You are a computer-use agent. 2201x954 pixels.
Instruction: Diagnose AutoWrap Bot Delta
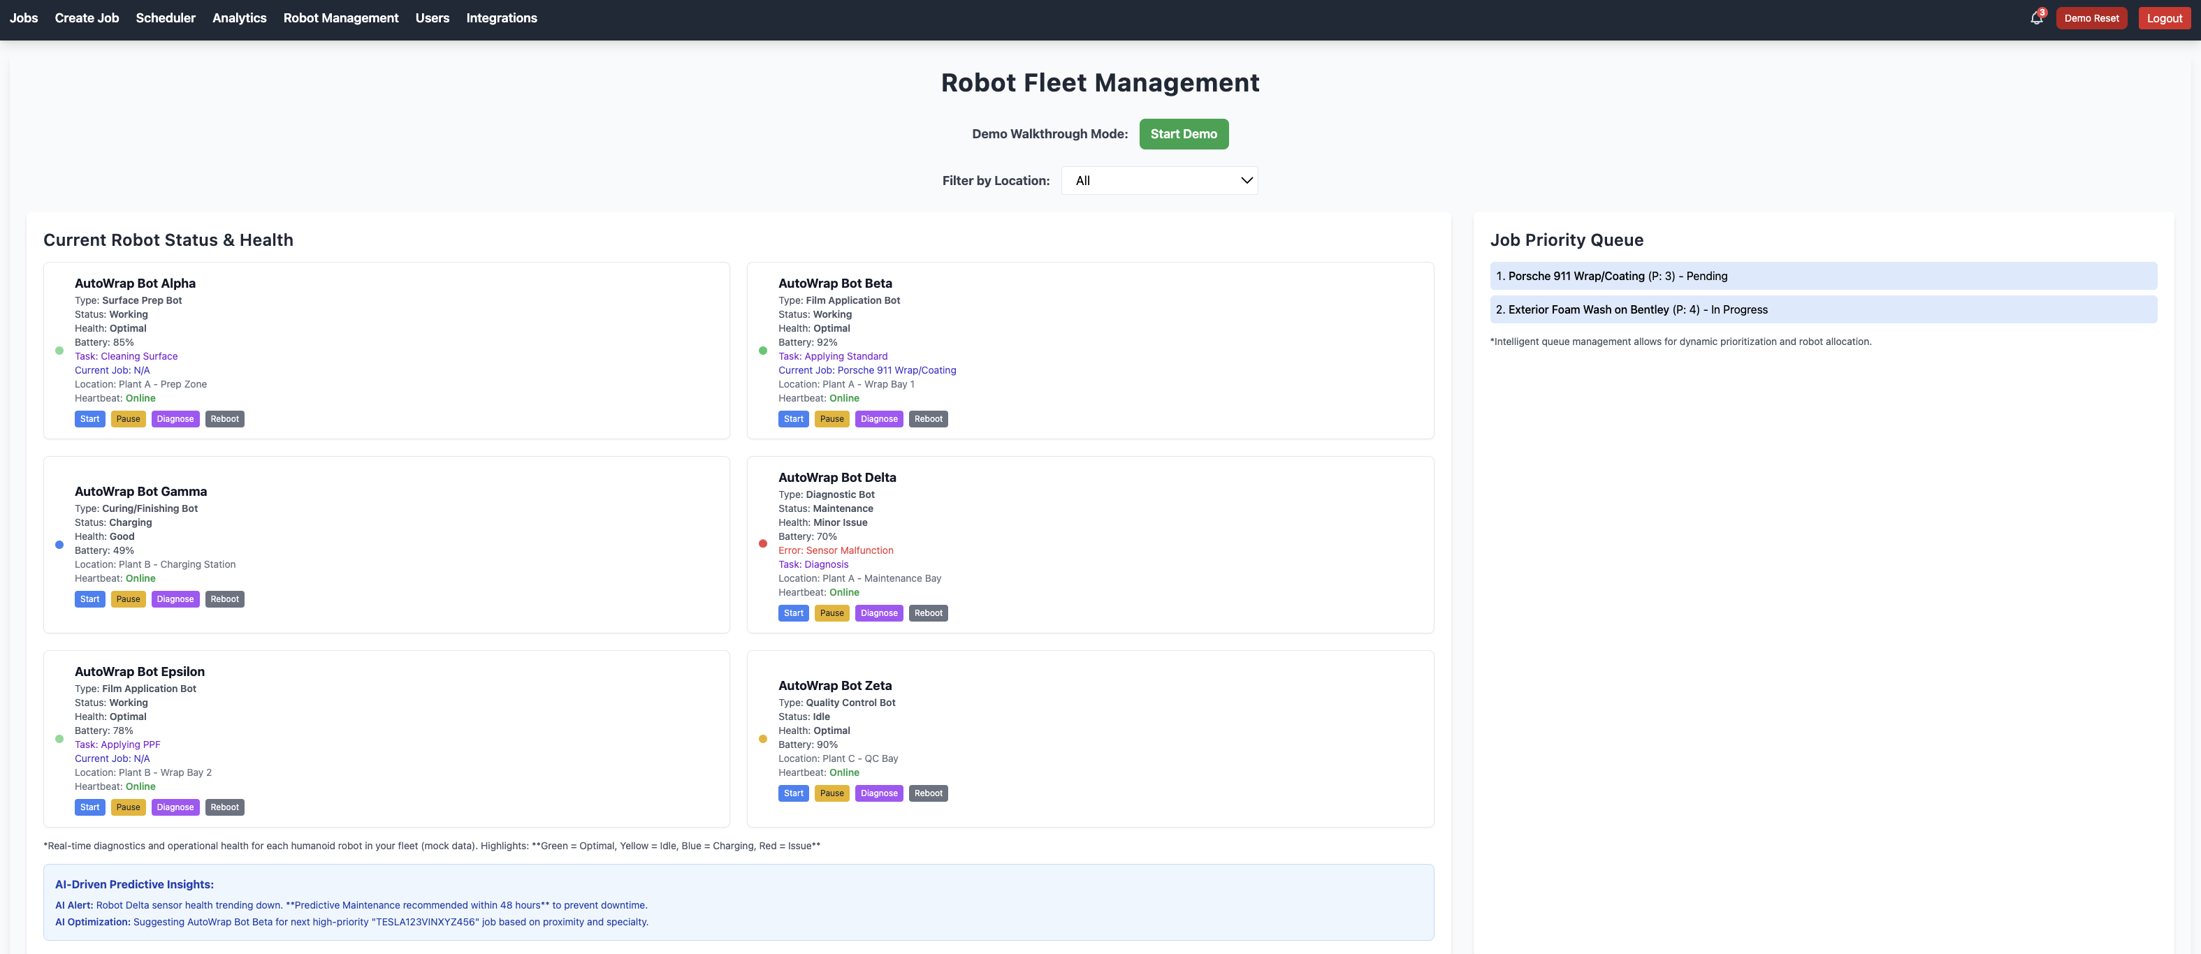[x=879, y=613]
